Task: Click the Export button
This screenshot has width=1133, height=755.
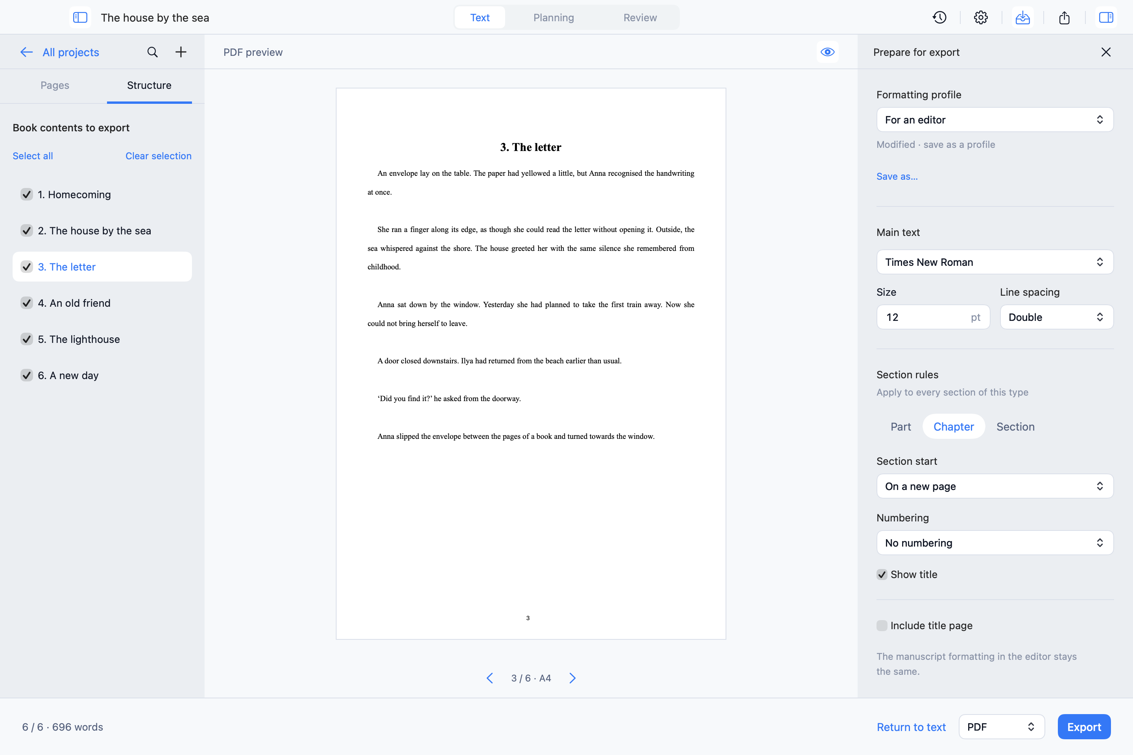Action: pyautogui.click(x=1084, y=727)
